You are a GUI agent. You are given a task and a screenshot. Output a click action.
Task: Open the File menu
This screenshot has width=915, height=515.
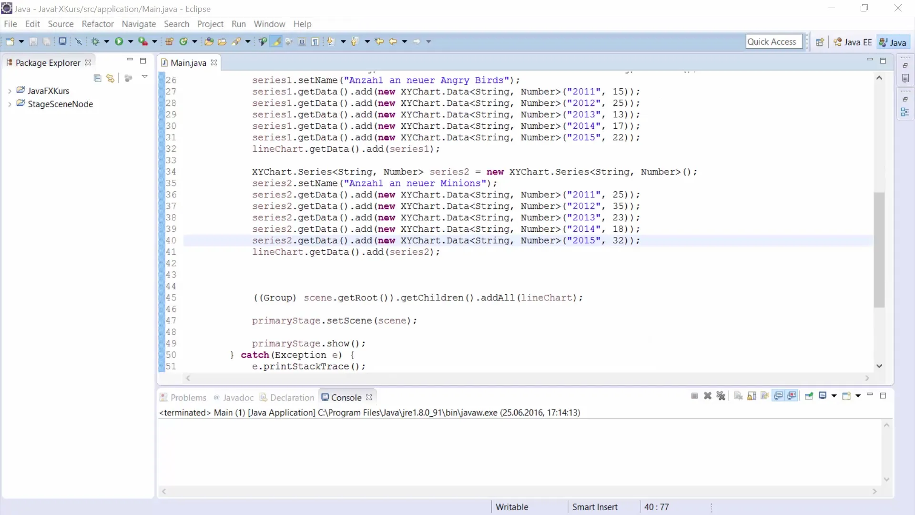pyautogui.click(x=10, y=24)
